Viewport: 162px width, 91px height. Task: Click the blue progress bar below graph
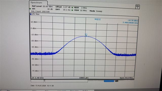[x=109, y=81]
